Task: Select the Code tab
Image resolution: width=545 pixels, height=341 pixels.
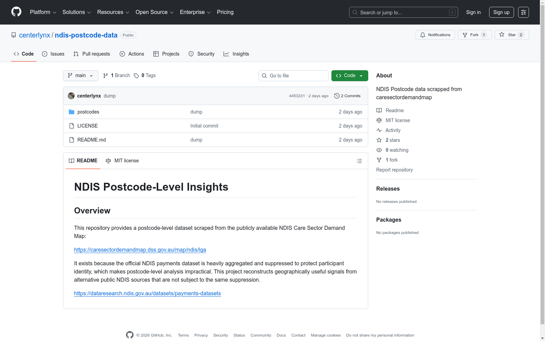Action: [24, 54]
